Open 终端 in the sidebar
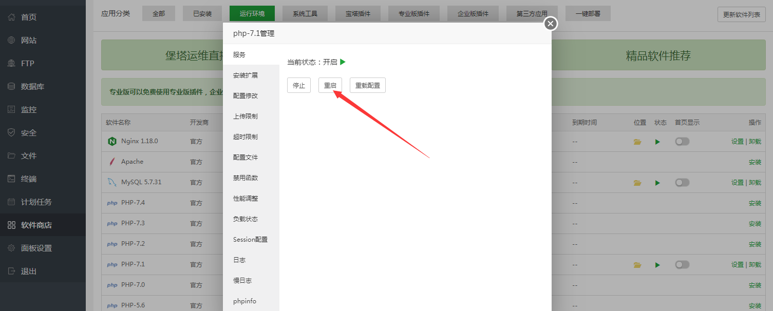The width and height of the screenshot is (773, 311). [x=43, y=179]
